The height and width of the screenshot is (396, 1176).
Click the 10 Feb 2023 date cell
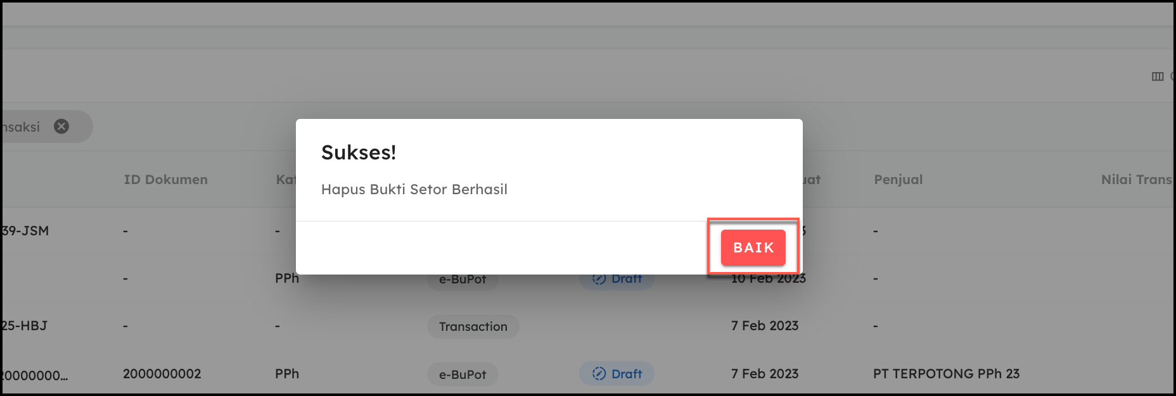[768, 280]
